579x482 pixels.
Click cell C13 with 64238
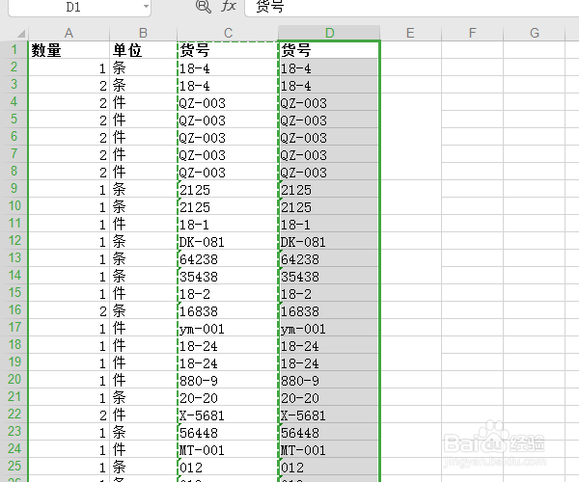(x=228, y=258)
